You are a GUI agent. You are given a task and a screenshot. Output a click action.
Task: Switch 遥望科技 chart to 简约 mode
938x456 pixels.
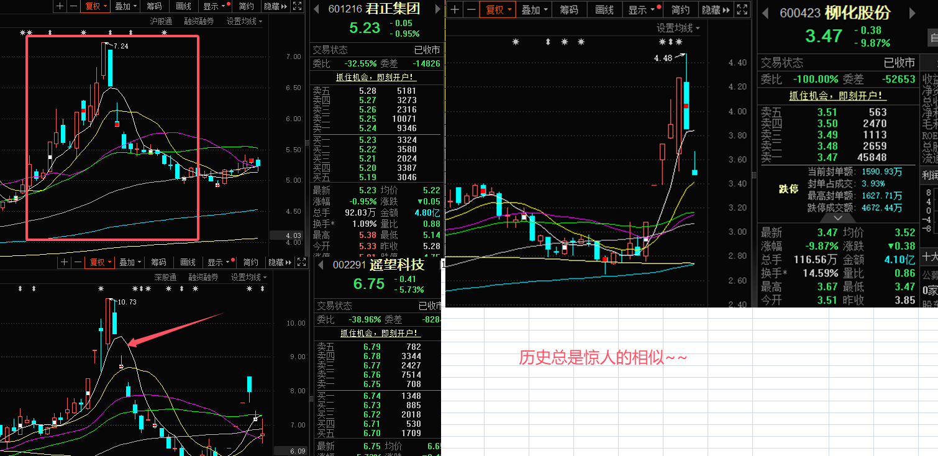pyautogui.click(x=251, y=262)
